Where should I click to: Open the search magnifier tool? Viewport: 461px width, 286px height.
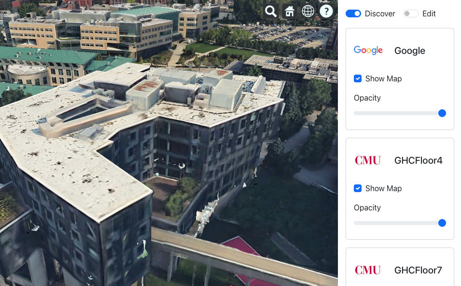pyautogui.click(x=271, y=12)
